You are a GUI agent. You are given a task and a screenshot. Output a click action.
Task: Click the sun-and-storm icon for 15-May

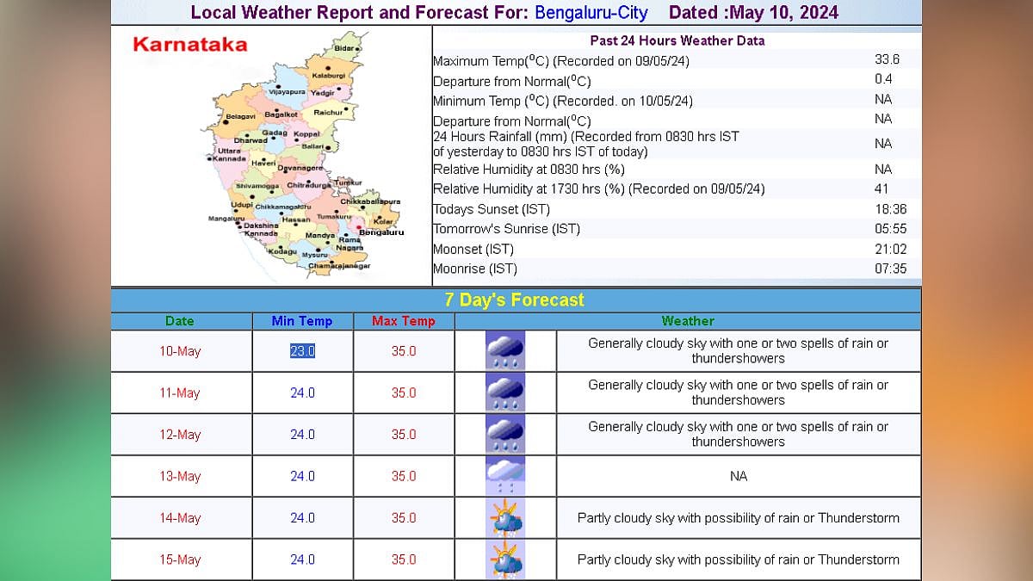tap(505, 559)
